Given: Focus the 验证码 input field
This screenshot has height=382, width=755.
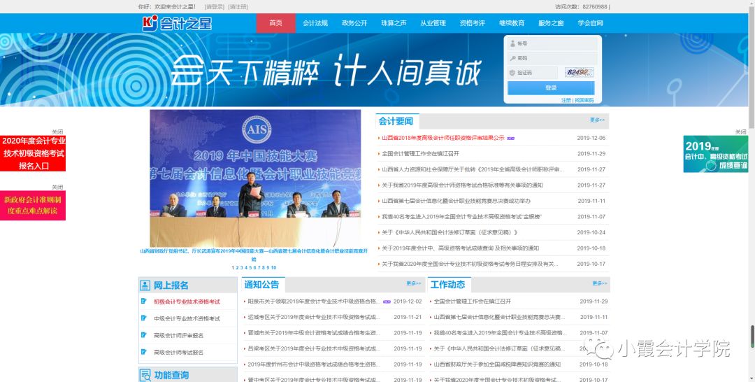Looking at the screenshot, I should [x=533, y=73].
